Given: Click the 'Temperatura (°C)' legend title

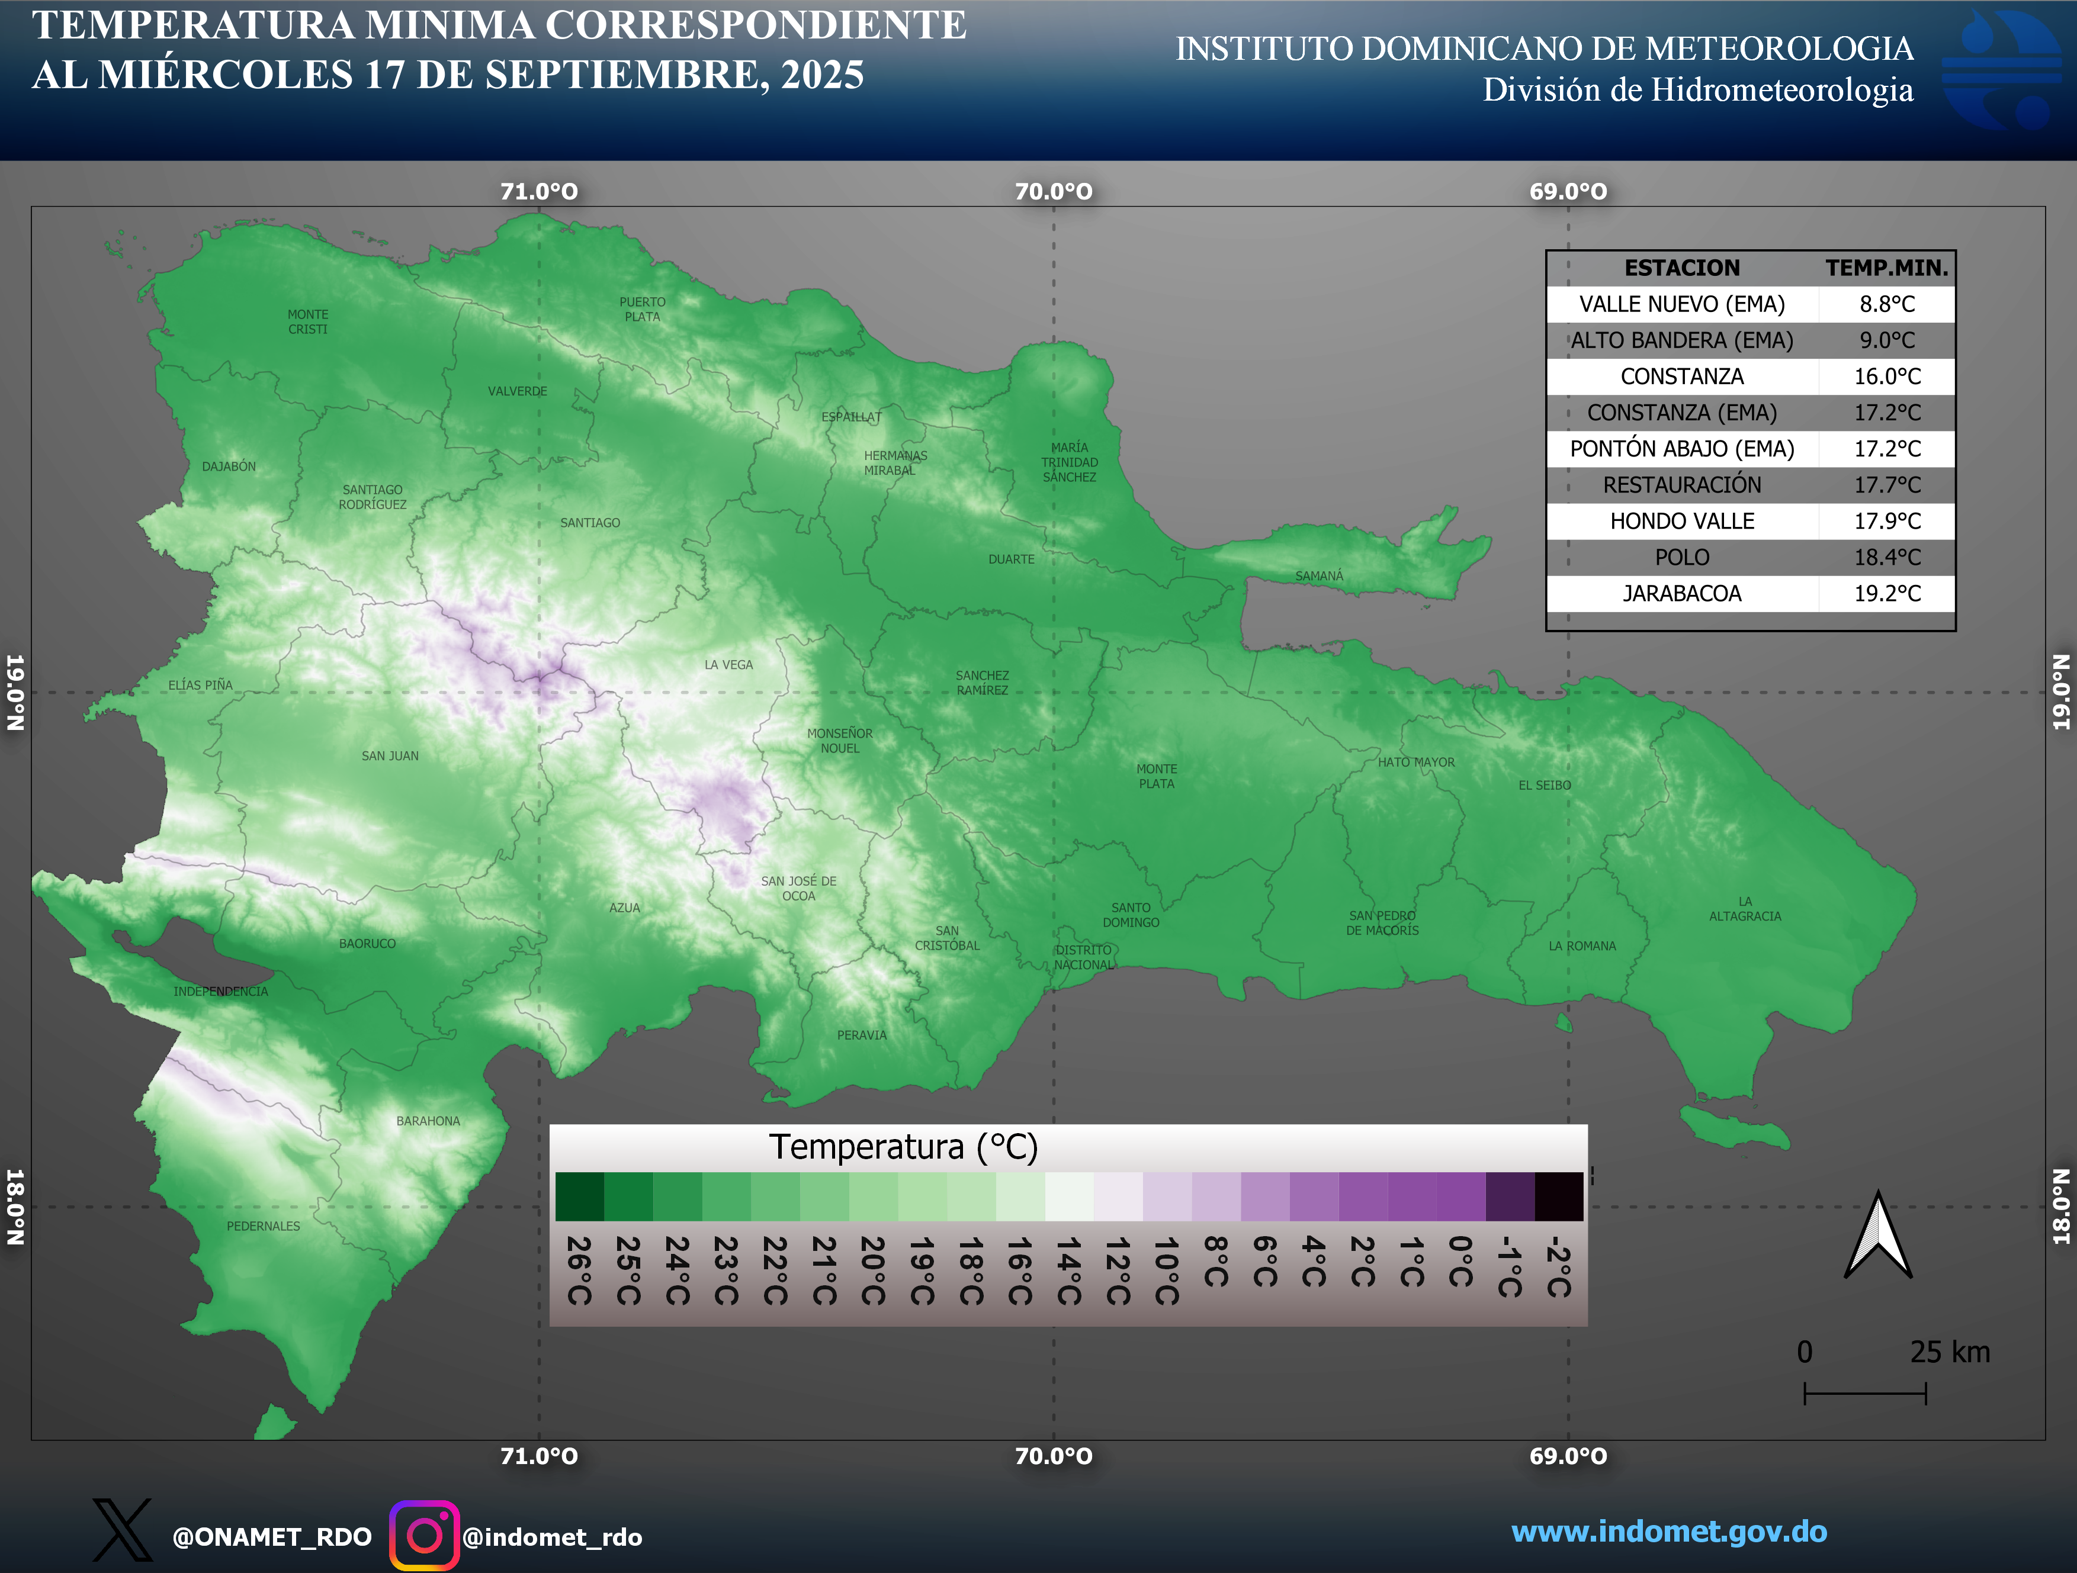Looking at the screenshot, I should point(903,1147).
